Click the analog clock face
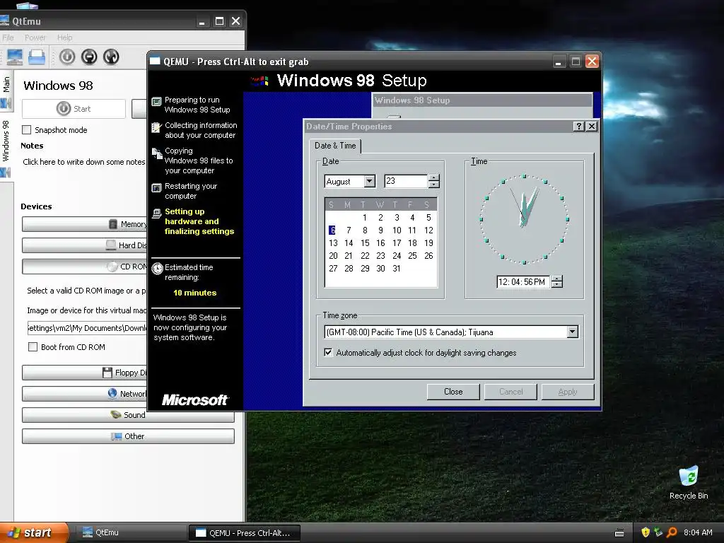The height and width of the screenshot is (543, 724). pos(524,219)
